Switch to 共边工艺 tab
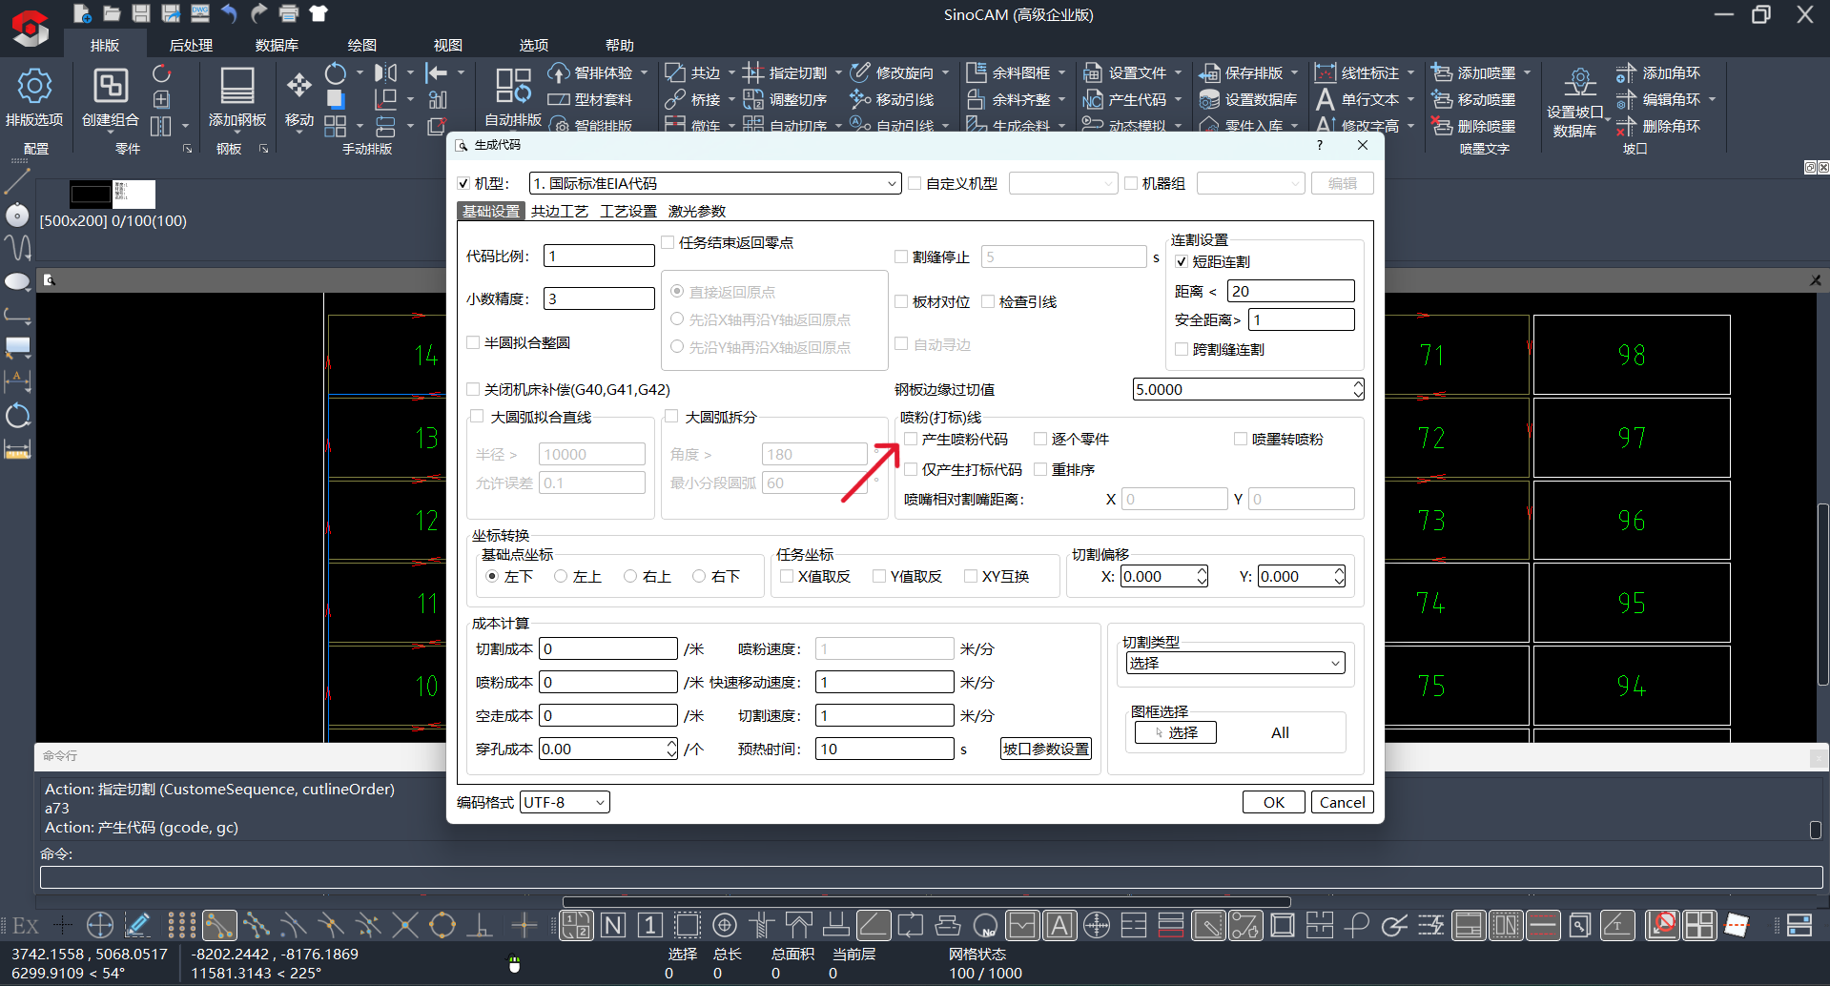Viewport: 1830px width, 986px height. [x=560, y=211]
